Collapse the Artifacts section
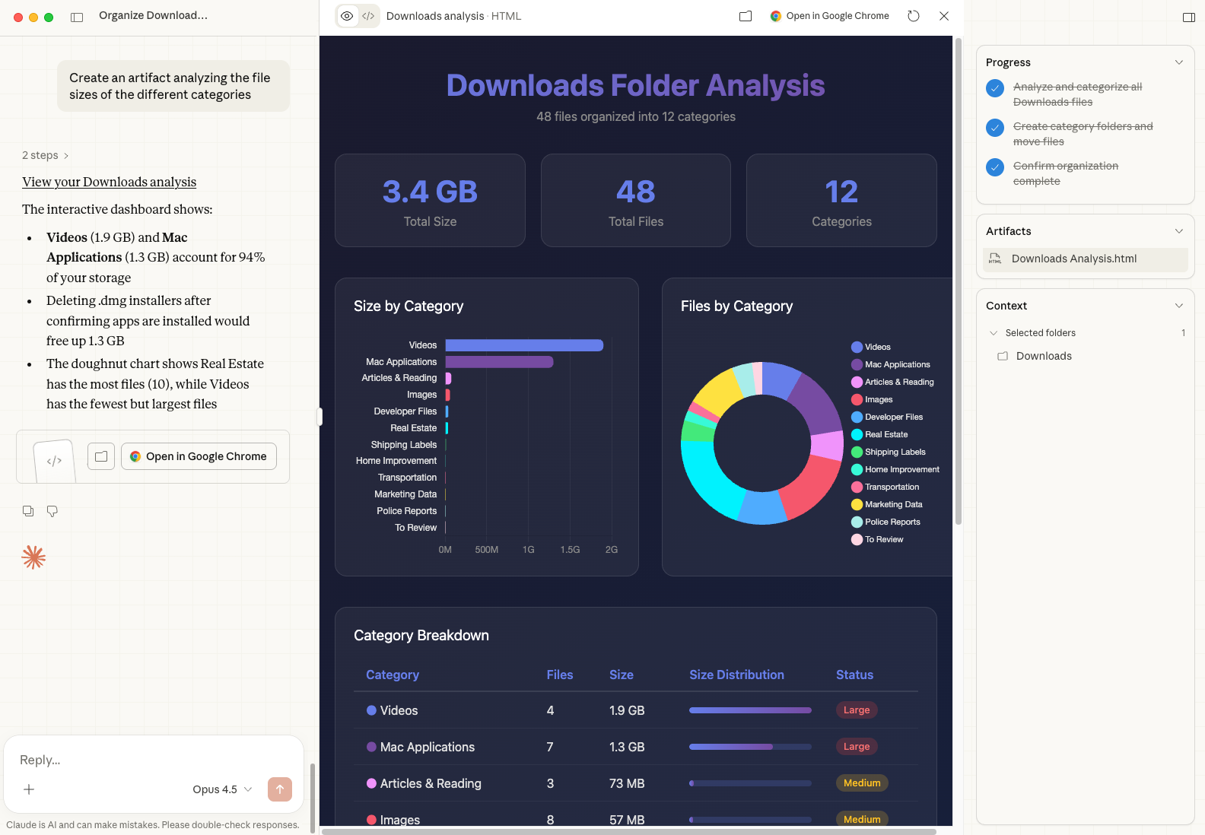The width and height of the screenshot is (1205, 835). click(1178, 231)
